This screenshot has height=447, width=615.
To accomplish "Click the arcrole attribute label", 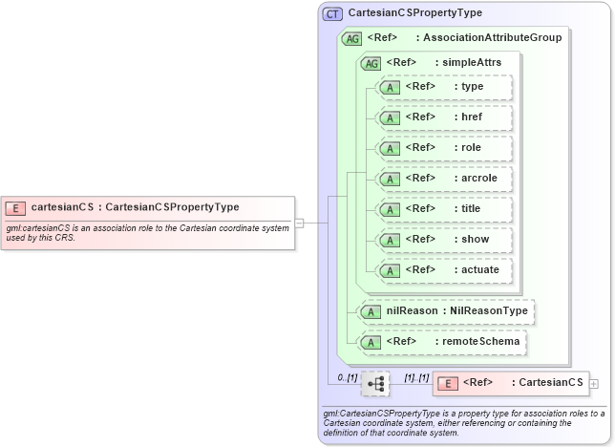I will [452, 178].
